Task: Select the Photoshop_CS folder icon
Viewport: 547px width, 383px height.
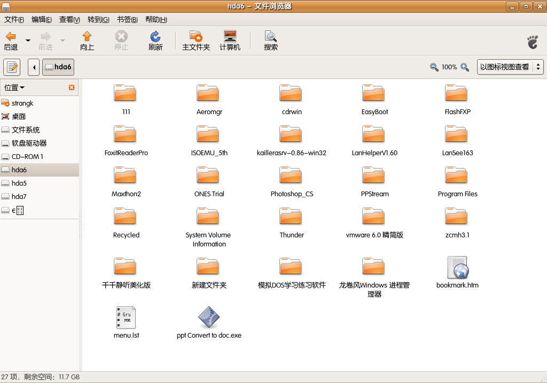Action: pyautogui.click(x=291, y=175)
